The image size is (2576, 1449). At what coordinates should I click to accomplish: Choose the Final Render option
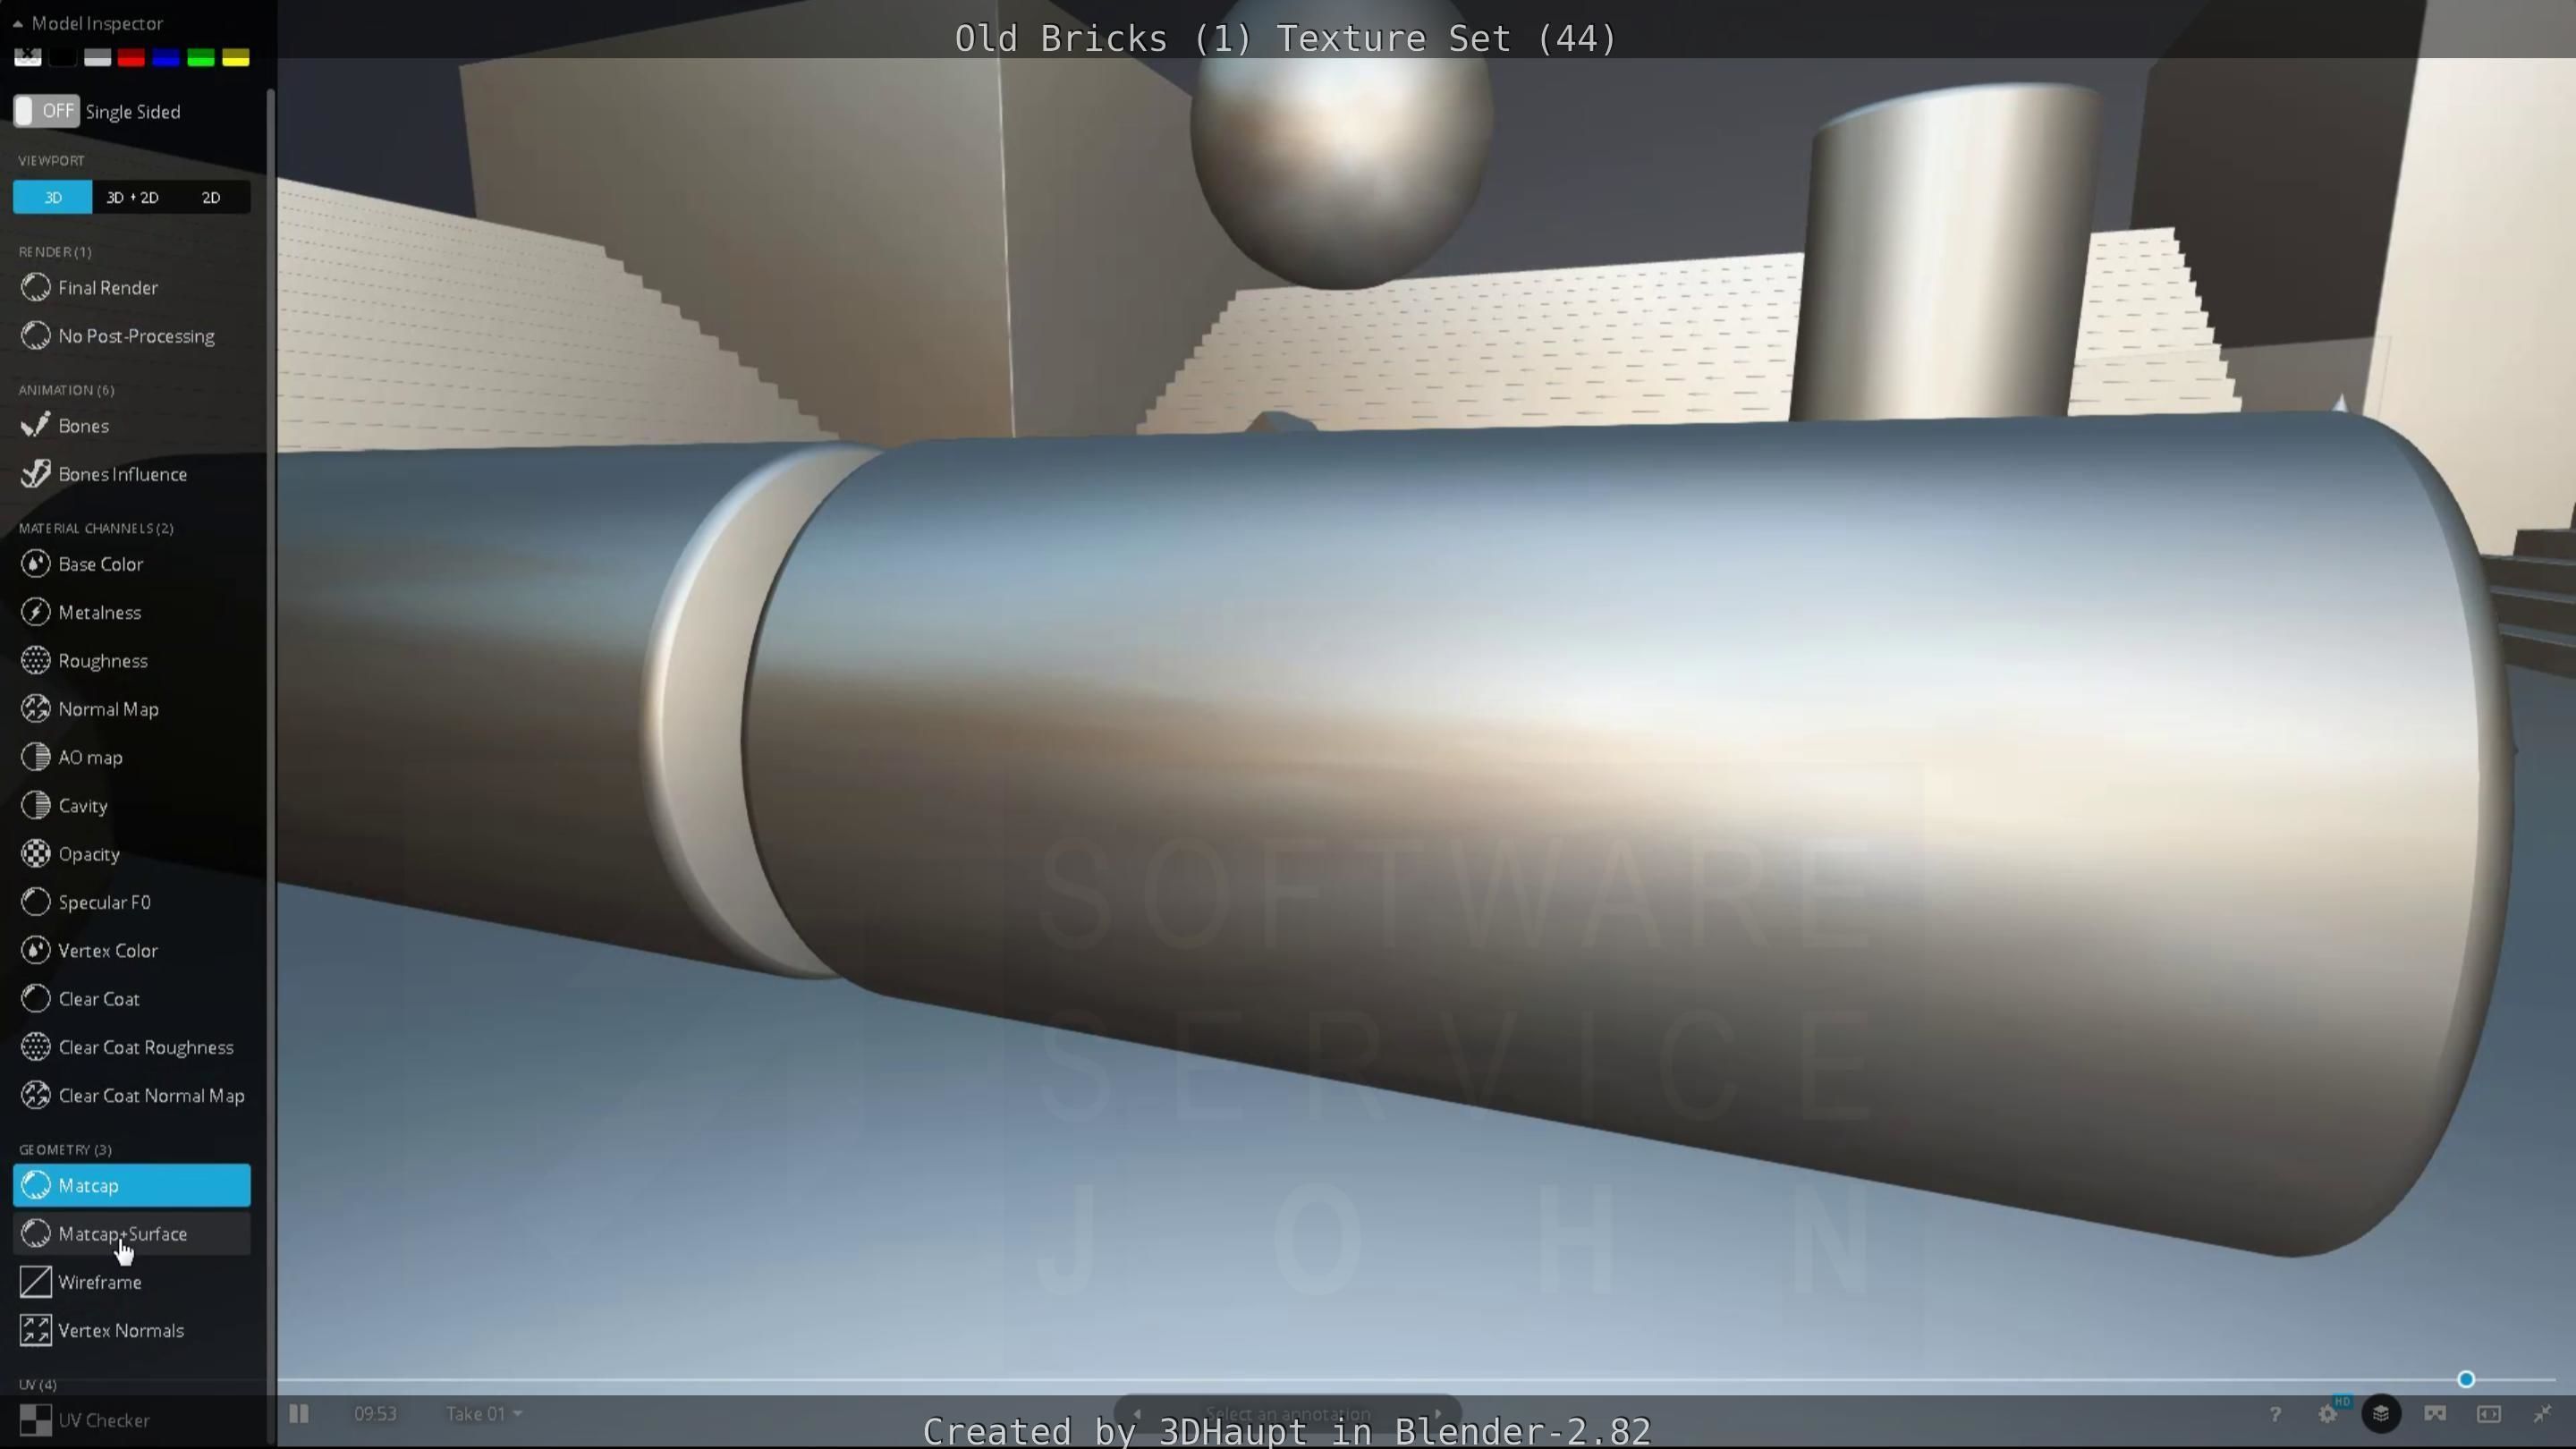(x=108, y=288)
